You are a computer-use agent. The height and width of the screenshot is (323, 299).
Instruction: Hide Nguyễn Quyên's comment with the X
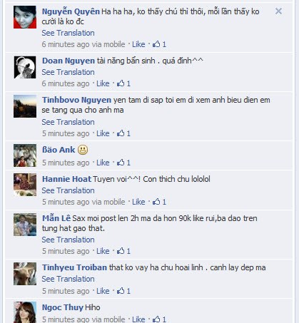[278, 11]
